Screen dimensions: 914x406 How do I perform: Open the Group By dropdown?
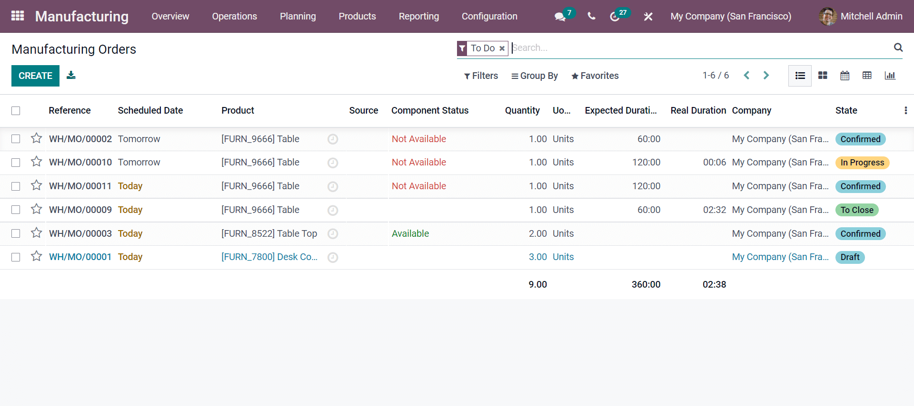(x=534, y=76)
